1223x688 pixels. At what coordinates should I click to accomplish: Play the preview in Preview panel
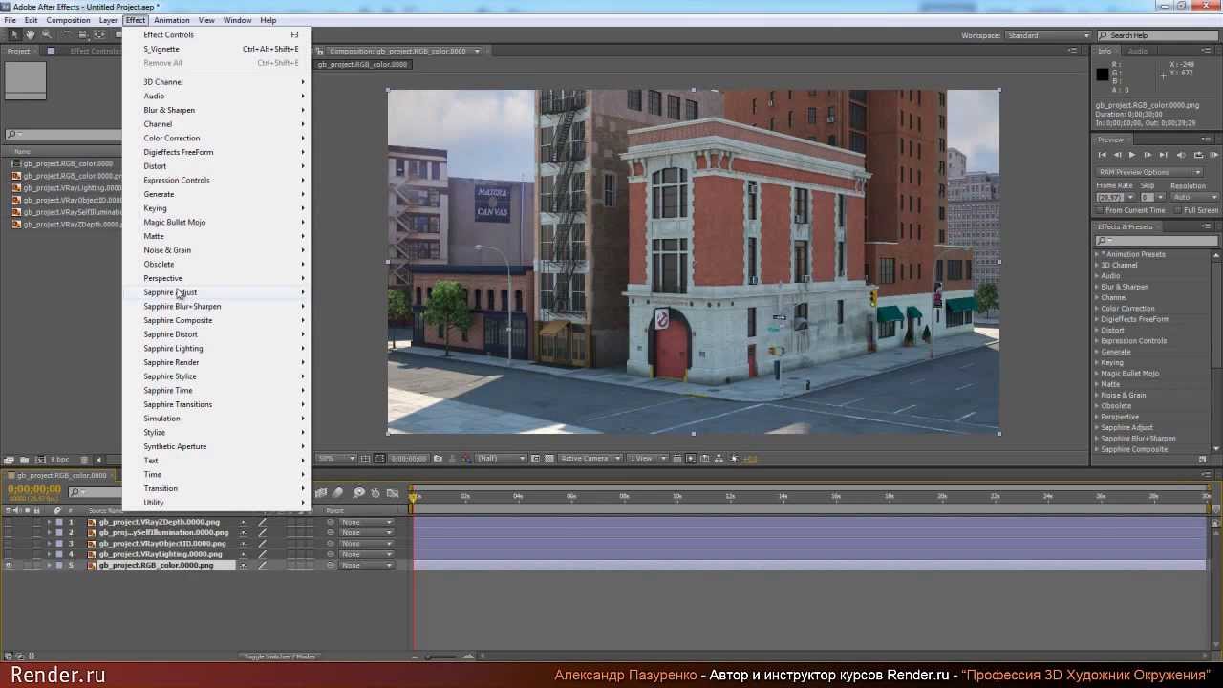click(1132, 155)
